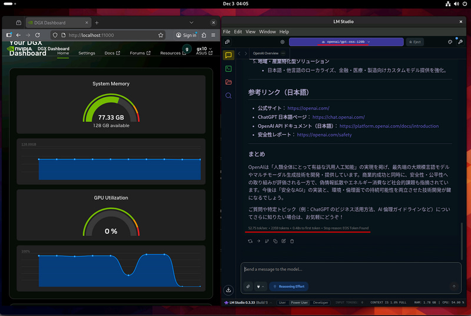Open the Docs link in DGX Dashboard
The height and width of the screenshot is (316, 471).
(112, 53)
